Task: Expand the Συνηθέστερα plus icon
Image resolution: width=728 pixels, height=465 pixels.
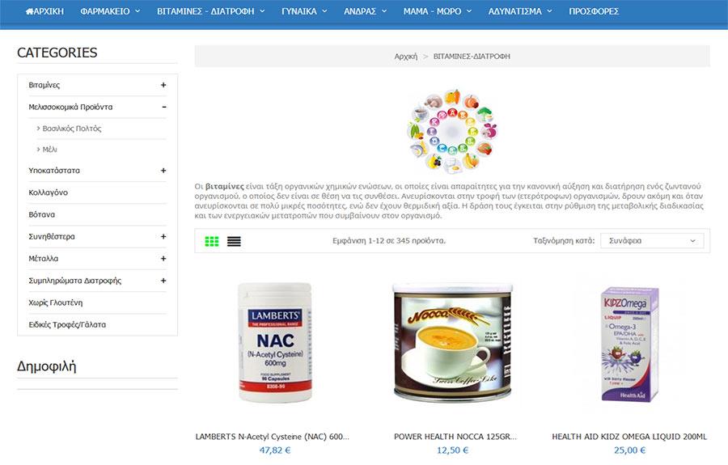Action: 163,236
